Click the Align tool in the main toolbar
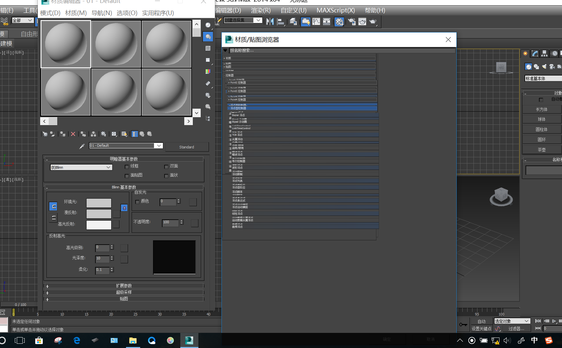This screenshot has width=562, height=348. click(281, 22)
